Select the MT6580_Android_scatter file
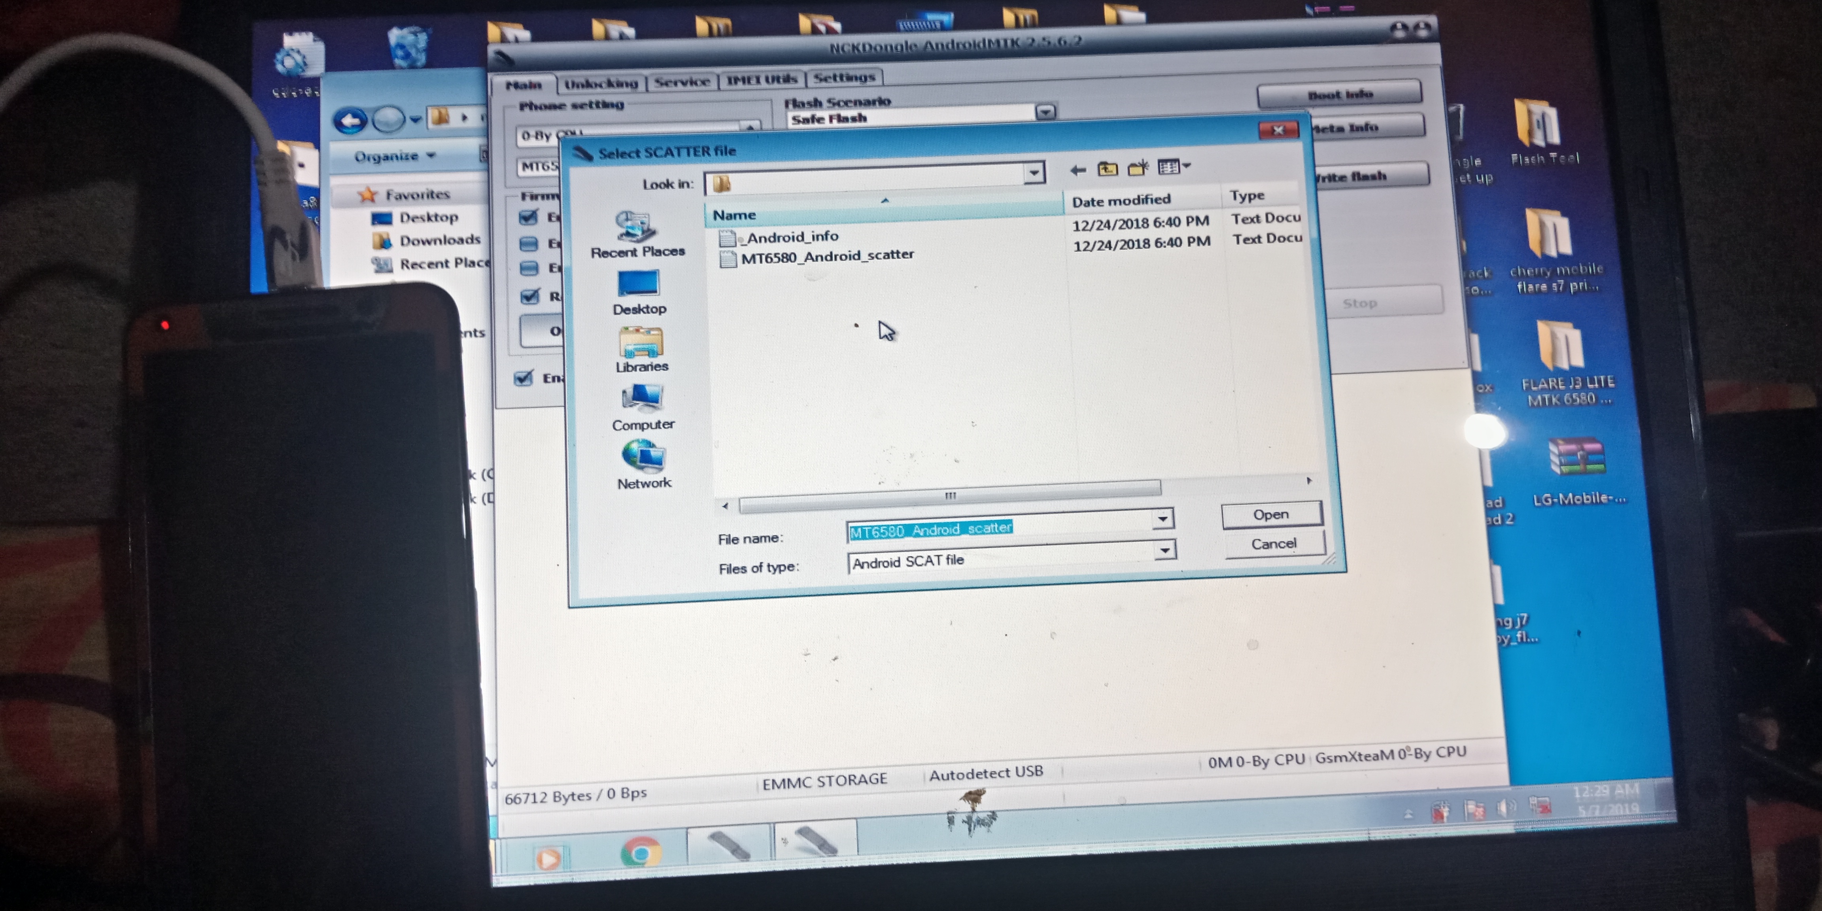The image size is (1822, 911). tap(817, 256)
